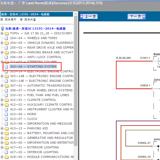The width and height of the screenshot is (160, 160).
Task: Expand the 206-05 Parking Brake folder
Action: click(2, 52)
